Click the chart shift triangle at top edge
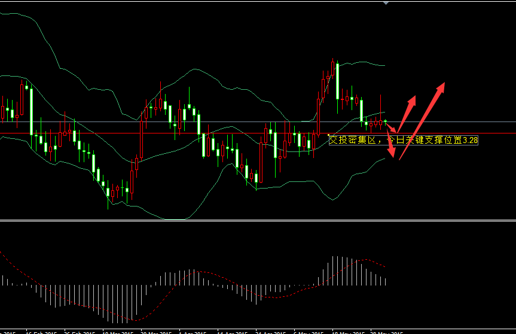The height and width of the screenshot is (334, 516). (x=387, y=3)
